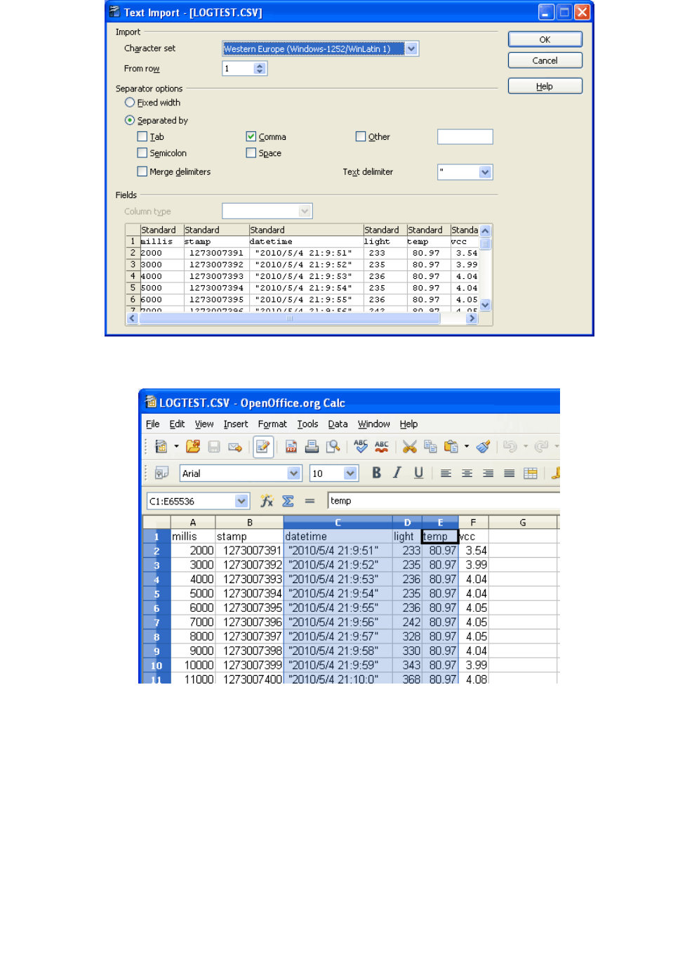Open the font size dropdown showing 10
The image size is (699, 954).
(x=351, y=473)
